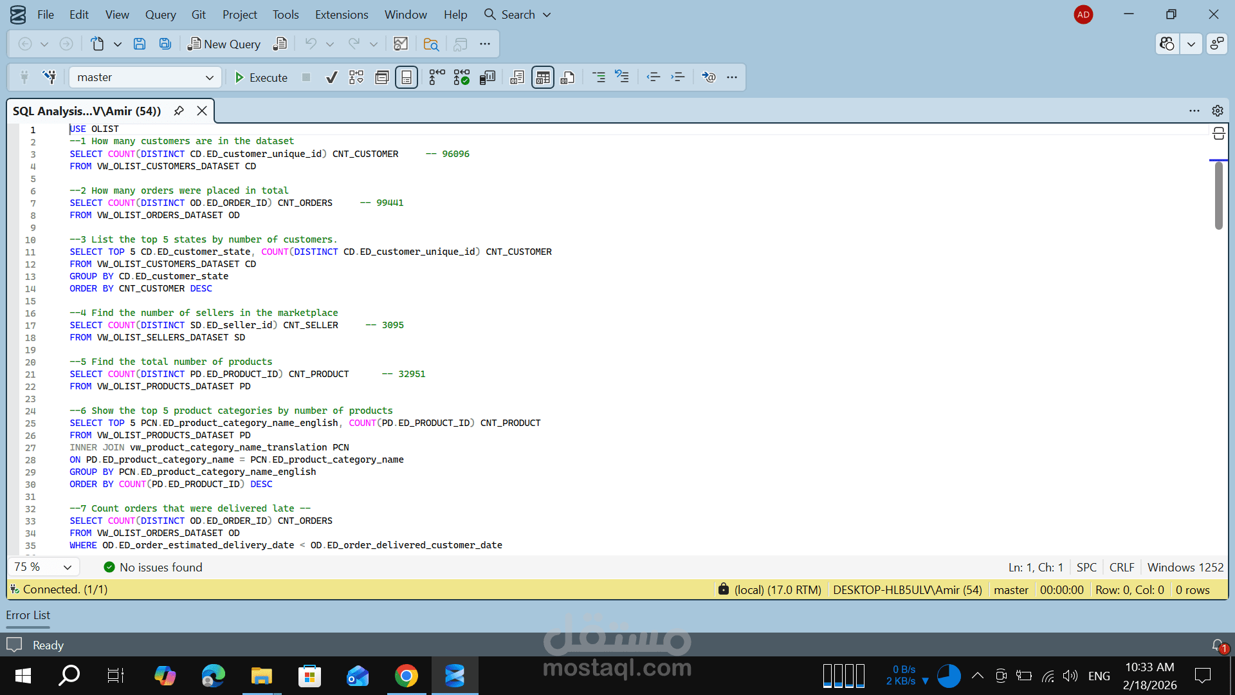This screenshot has height=695, width=1235.
Task: Toggle Results to Grid mode
Action: click(x=542, y=77)
